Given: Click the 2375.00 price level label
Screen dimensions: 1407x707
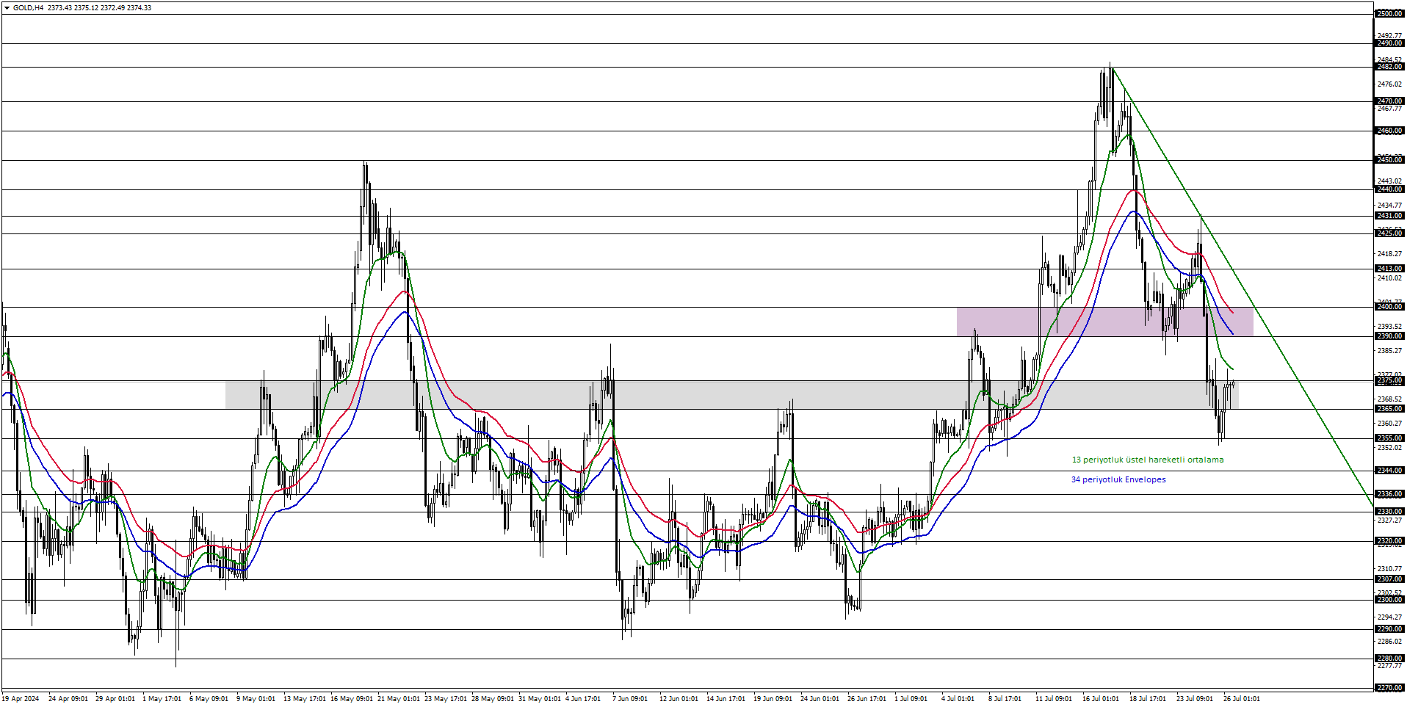Looking at the screenshot, I should [1389, 381].
